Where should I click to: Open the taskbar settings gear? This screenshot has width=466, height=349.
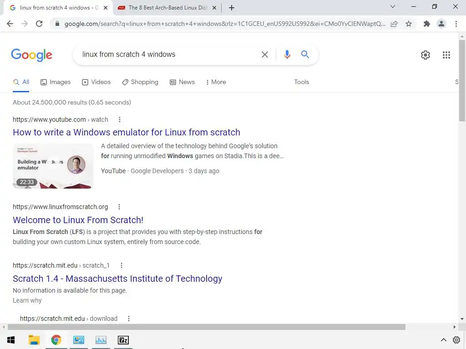tap(456, 340)
